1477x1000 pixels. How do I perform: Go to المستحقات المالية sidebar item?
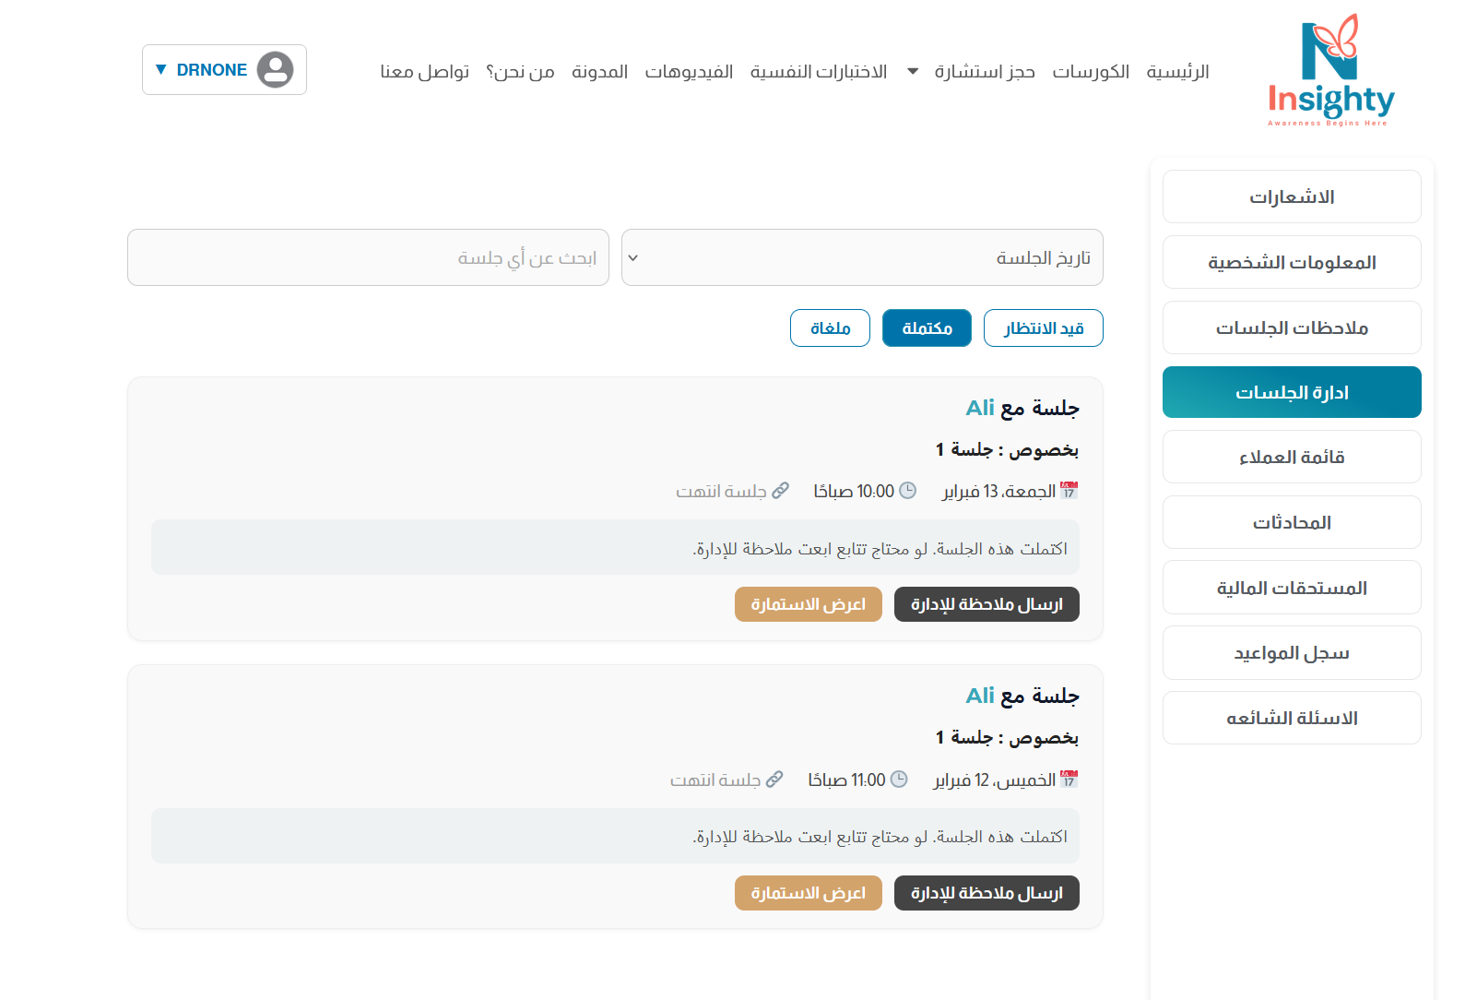tap(1291, 588)
